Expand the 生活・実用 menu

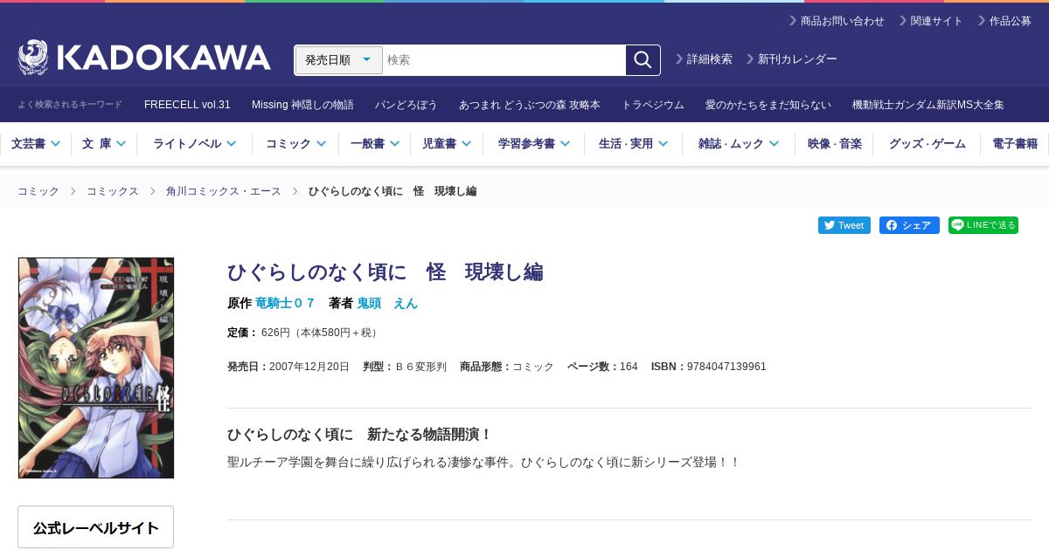[633, 144]
